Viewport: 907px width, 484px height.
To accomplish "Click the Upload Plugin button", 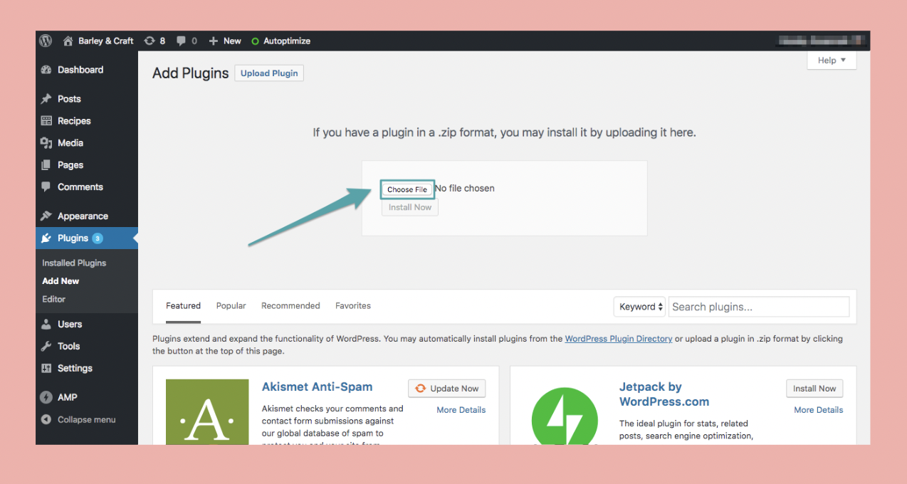I will click(269, 73).
